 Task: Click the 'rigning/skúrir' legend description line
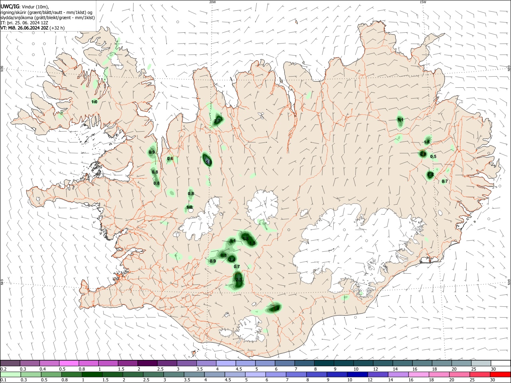[46, 12]
